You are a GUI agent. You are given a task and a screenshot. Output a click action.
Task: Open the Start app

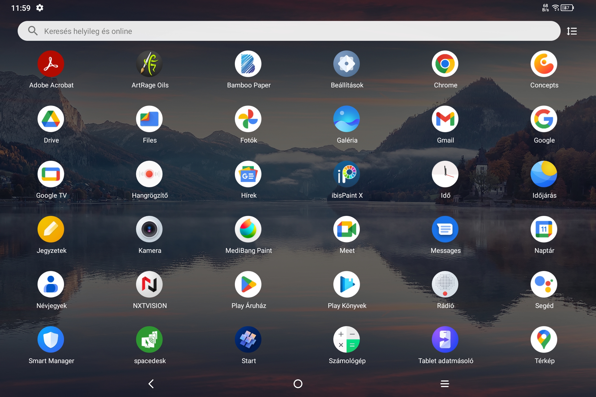coord(248,339)
